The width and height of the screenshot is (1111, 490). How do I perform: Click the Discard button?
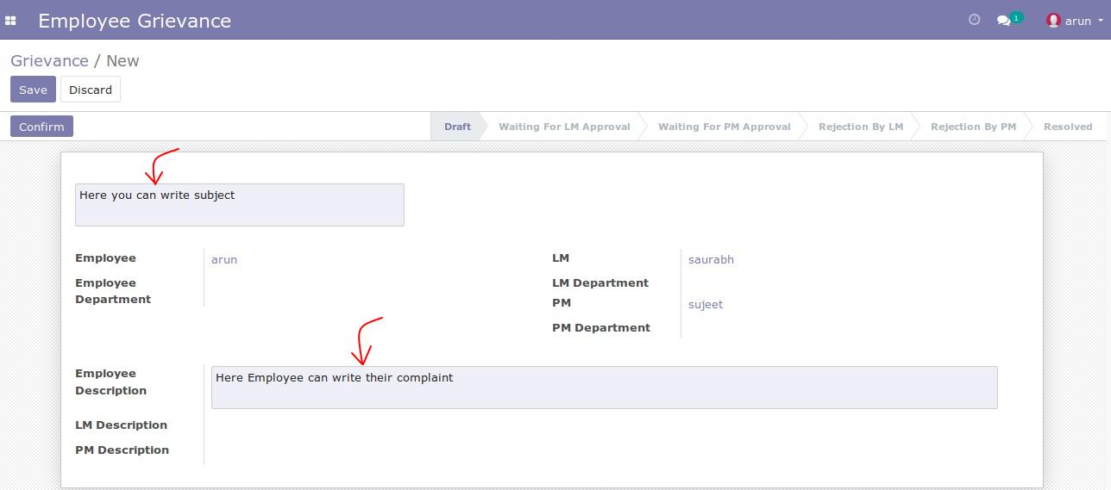(91, 90)
